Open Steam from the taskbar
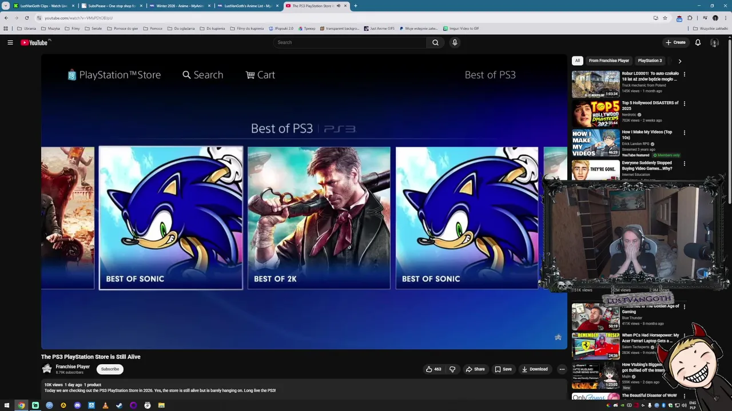 click(119, 405)
